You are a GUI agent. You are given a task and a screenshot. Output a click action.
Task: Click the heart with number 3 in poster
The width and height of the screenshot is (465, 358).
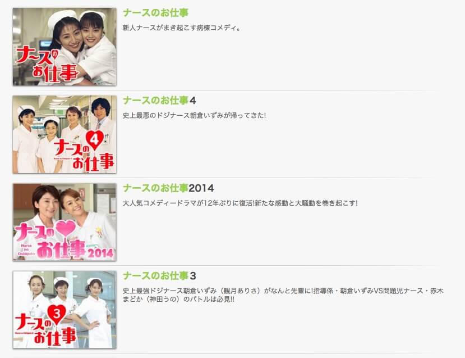pos(56,314)
